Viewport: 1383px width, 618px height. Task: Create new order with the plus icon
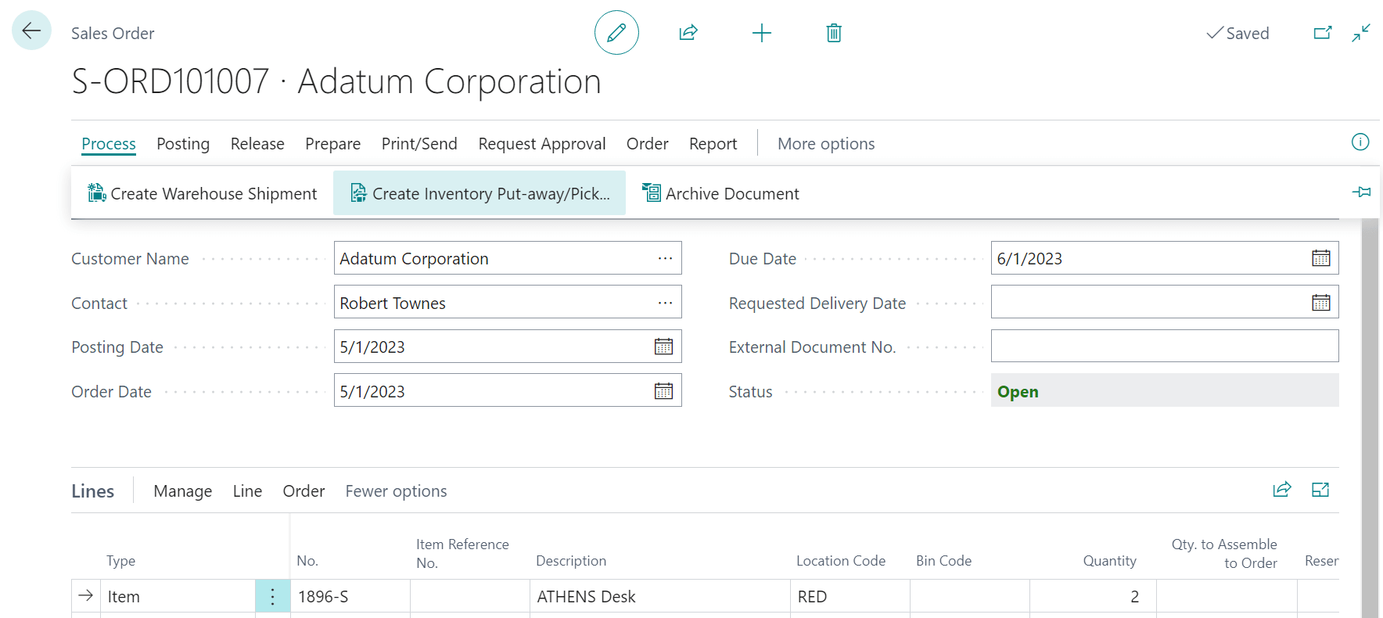point(761,32)
